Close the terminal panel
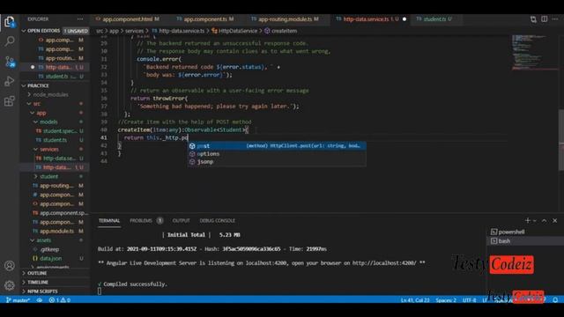The height and width of the screenshot is (317, 564). pyautogui.click(x=554, y=220)
